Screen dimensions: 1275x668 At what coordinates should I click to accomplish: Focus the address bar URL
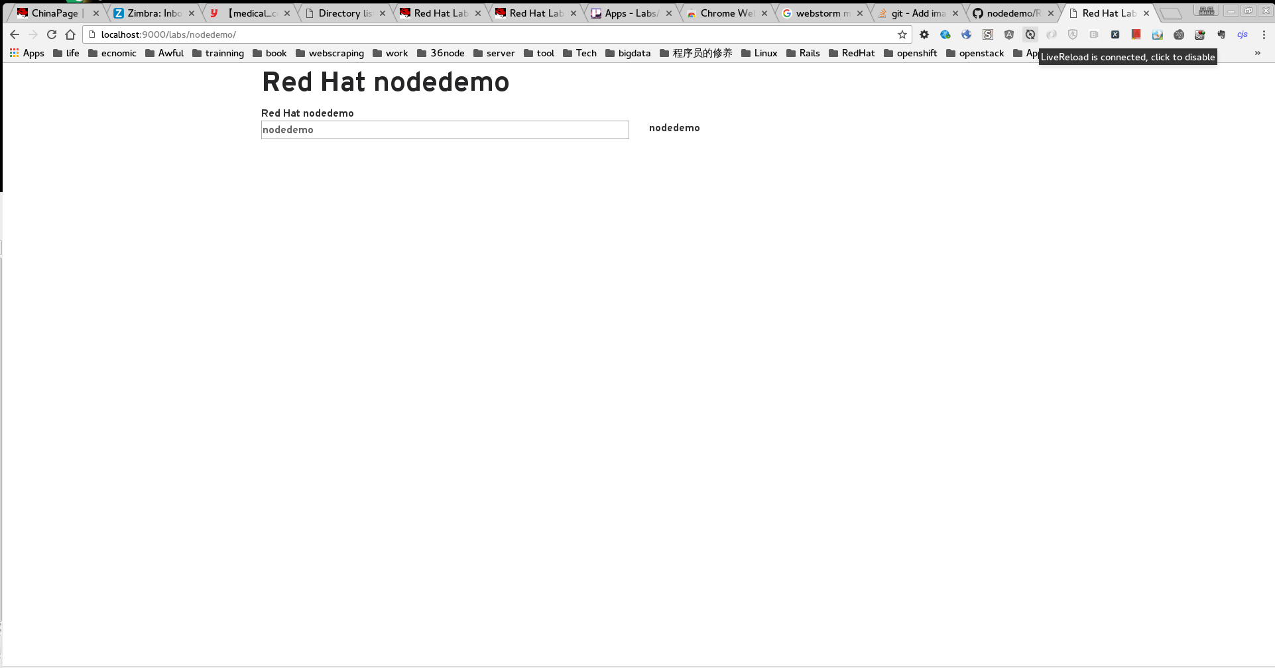497,34
